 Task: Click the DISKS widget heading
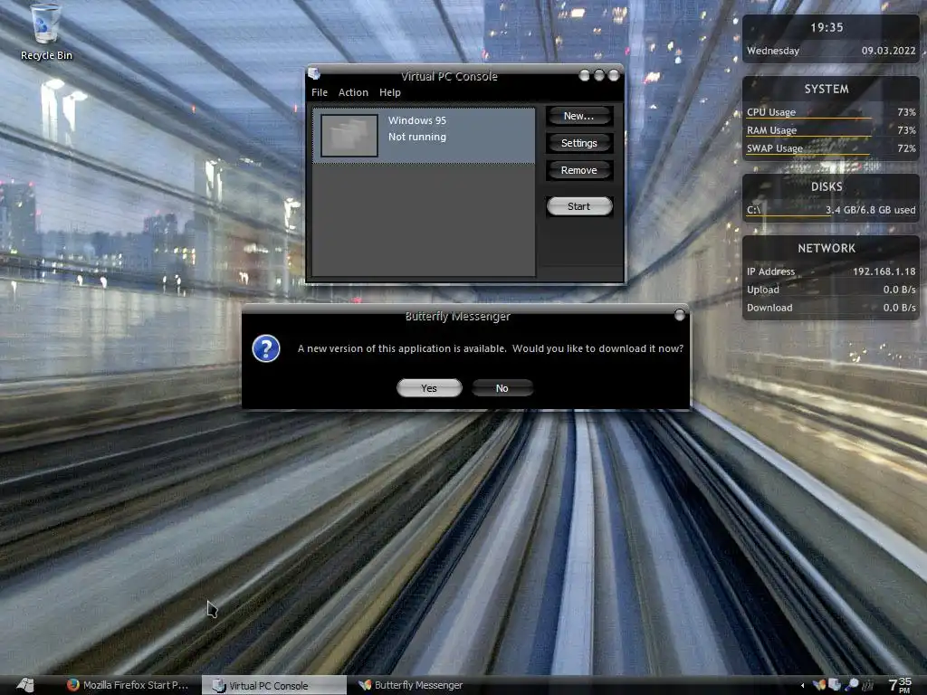pyautogui.click(x=826, y=186)
